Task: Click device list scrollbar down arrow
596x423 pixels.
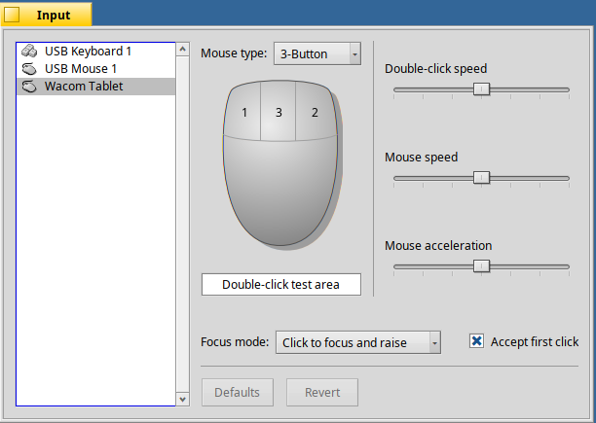Action: [x=183, y=399]
